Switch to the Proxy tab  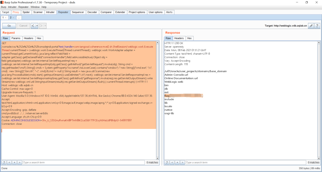pos(16,12)
